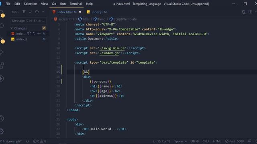Viewport: 257px width, 144px height.
Task: Open the Edit menu
Action: [x=17, y=4]
